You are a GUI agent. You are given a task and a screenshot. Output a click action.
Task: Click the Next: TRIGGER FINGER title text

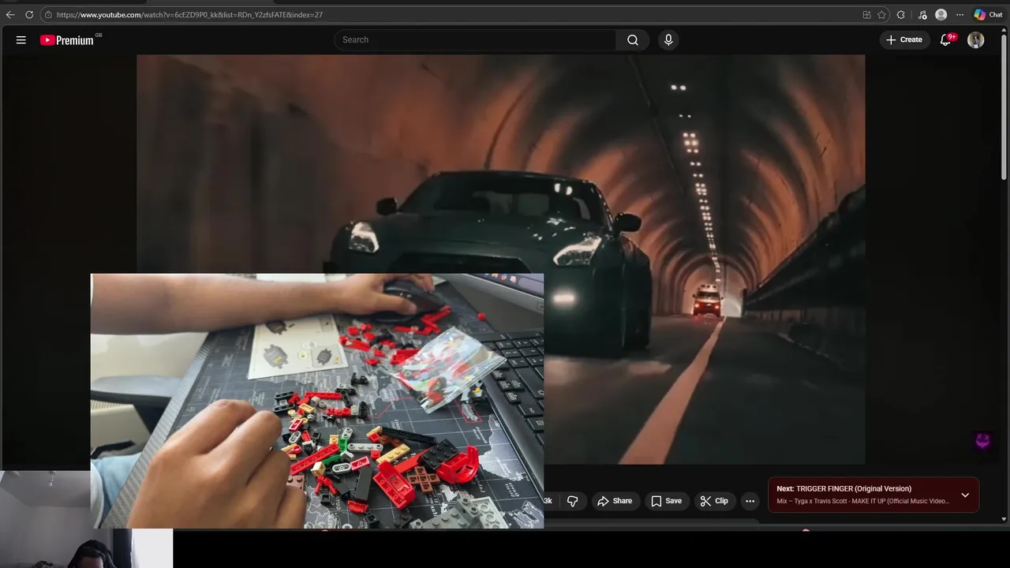tap(844, 488)
